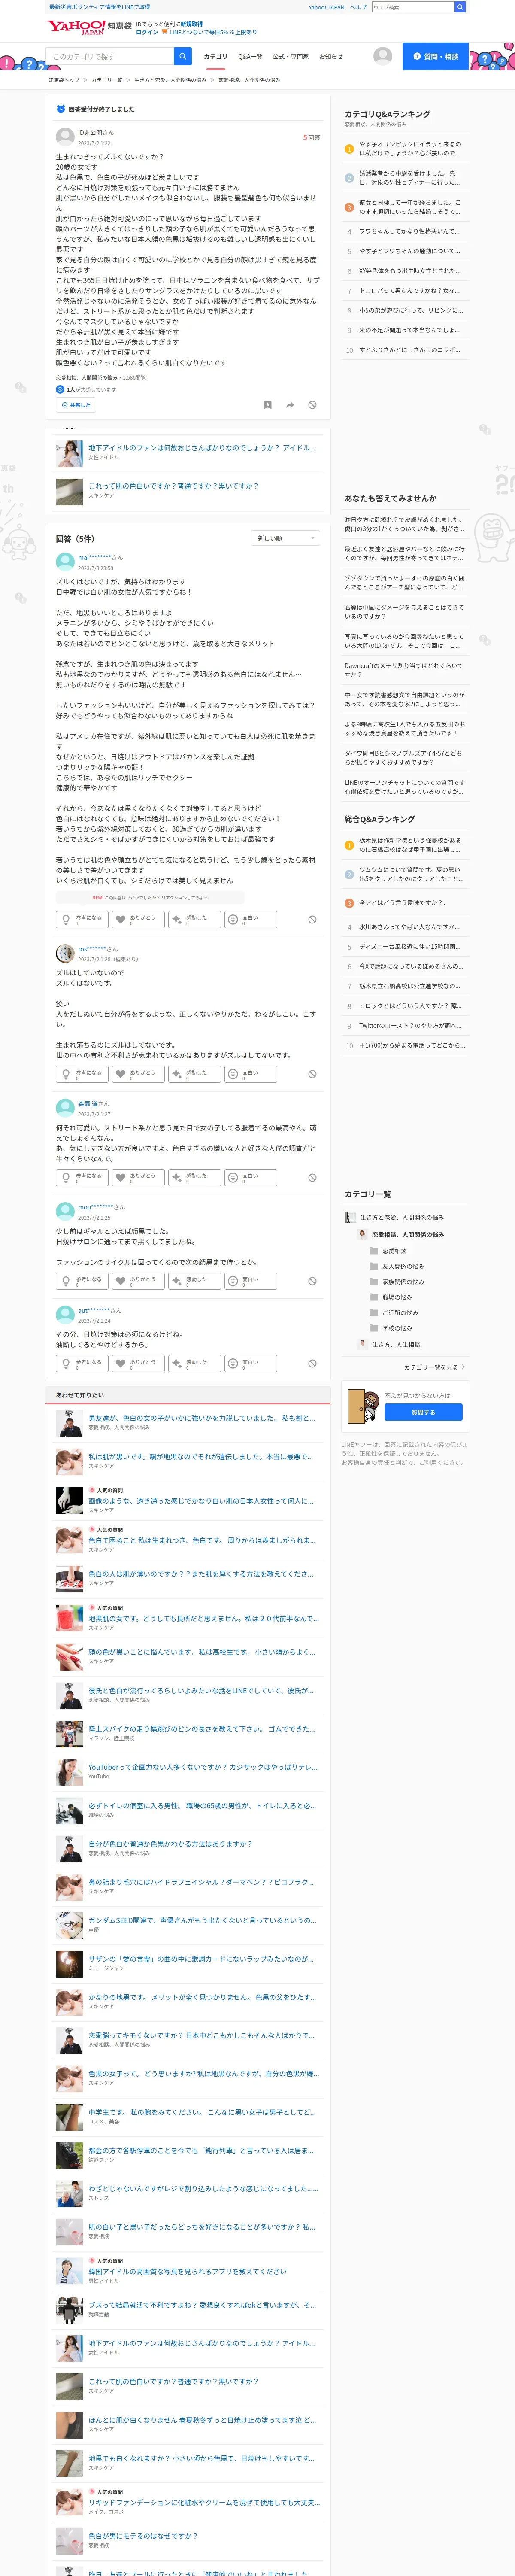Toggle the 共感した button on the question

(x=76, y=405)
